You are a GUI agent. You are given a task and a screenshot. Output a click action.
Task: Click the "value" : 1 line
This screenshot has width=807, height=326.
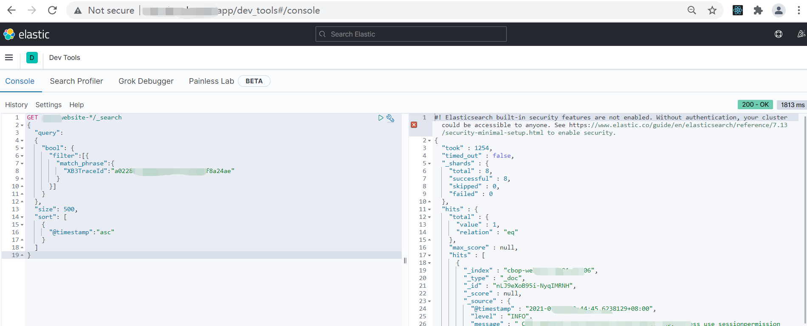478,224
